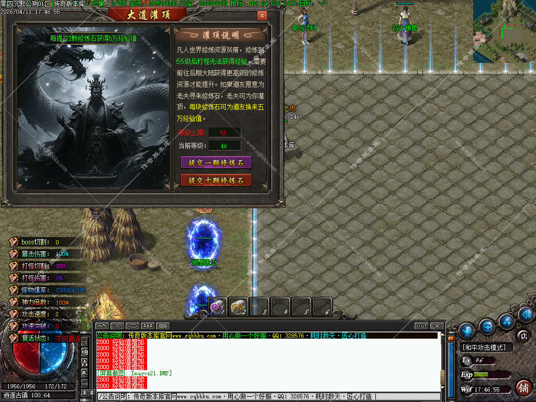
Task: Open the character panel round blue icon
Action: coord(466,330)
